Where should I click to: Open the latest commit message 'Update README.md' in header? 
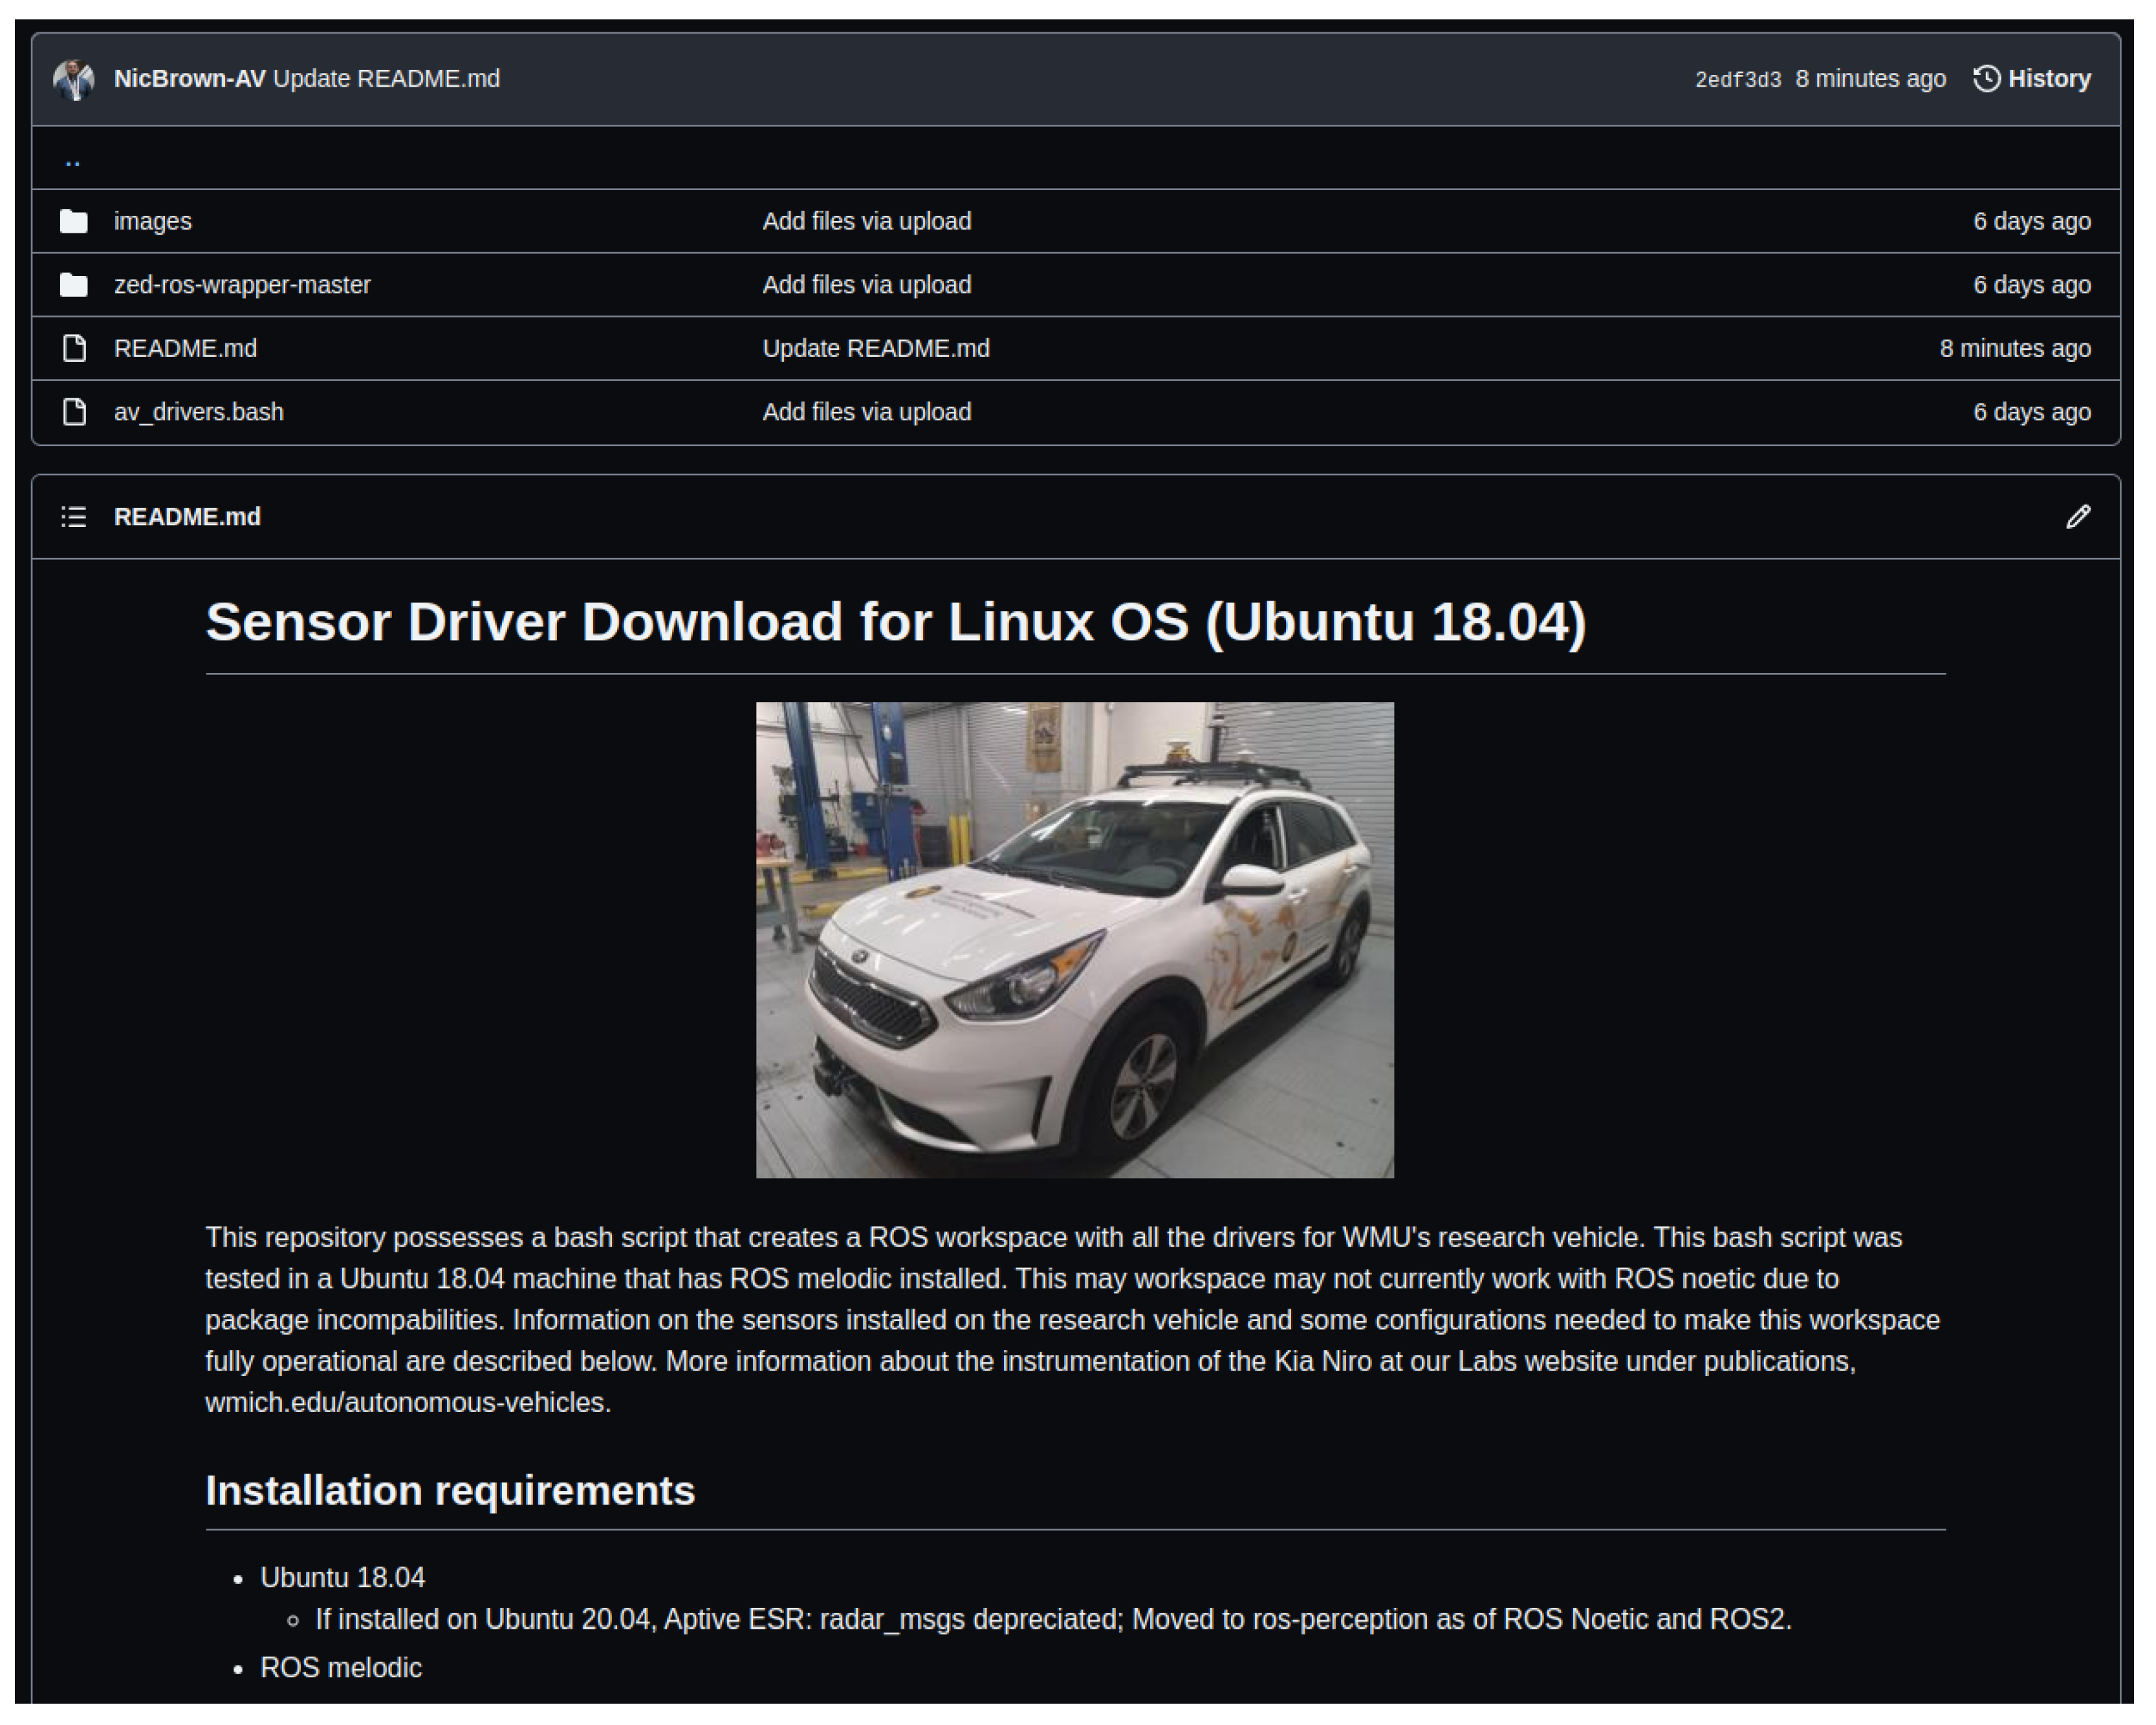386,79
